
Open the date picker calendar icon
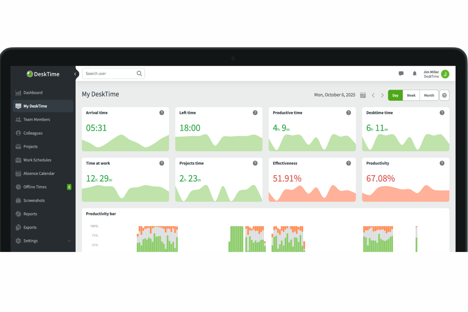point(363,95)
